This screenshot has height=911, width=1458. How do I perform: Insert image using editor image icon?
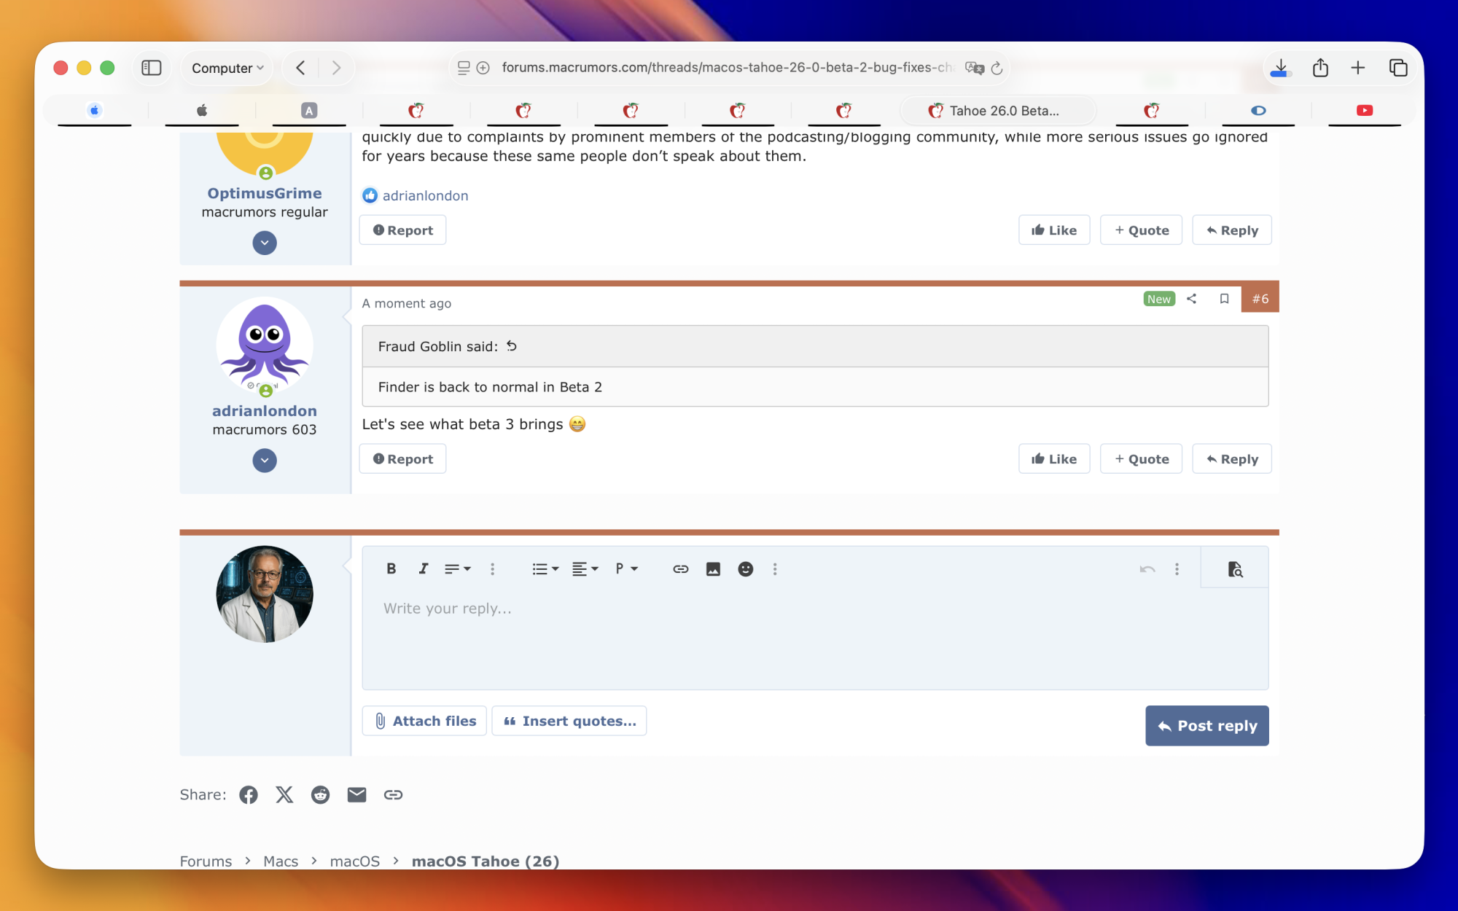713,568
